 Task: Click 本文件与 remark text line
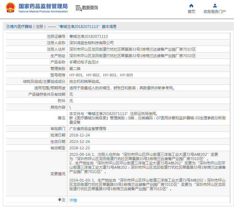click(113, 114)
